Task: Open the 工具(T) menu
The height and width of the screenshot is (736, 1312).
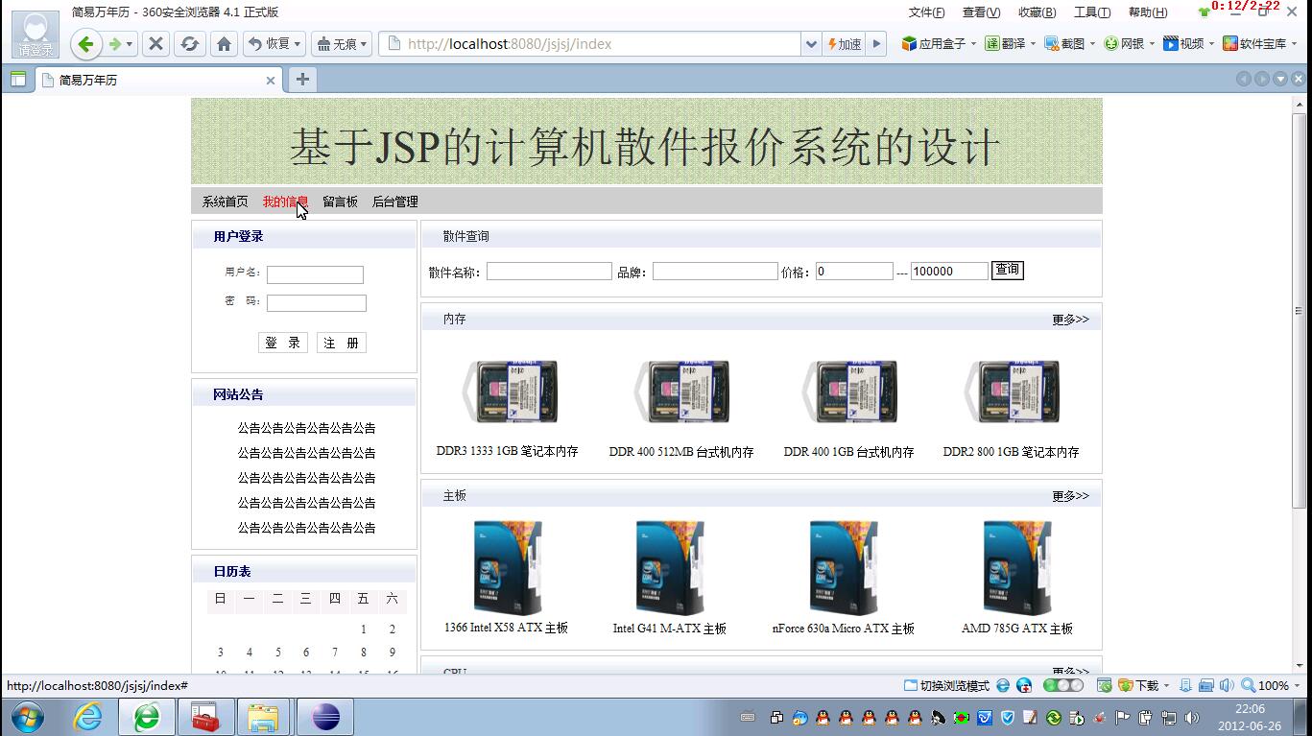Action: pos(1091,12)
